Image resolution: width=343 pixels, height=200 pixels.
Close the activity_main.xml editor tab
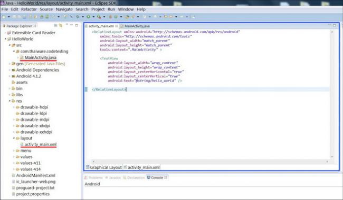pos(117,26)
